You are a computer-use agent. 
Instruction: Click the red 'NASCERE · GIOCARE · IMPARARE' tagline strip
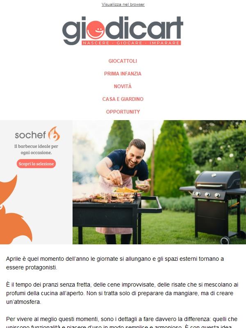(x=131, y=43)
